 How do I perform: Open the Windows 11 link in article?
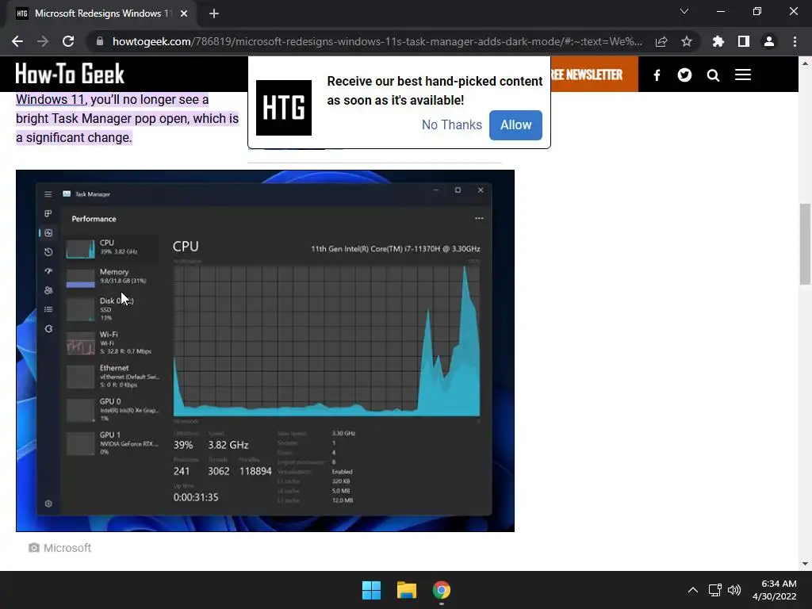coord(51,99)
